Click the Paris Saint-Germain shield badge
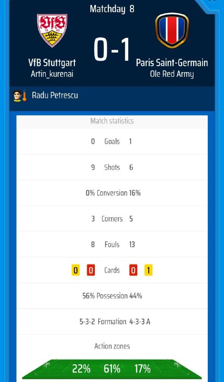 click(x=172, y=31)
